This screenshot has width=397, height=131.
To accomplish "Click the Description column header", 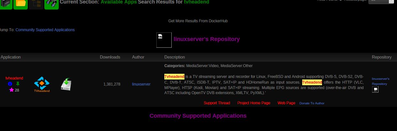I will 175,57.
